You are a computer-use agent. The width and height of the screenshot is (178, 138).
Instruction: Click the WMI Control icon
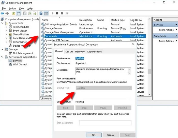tap(10, 64)
